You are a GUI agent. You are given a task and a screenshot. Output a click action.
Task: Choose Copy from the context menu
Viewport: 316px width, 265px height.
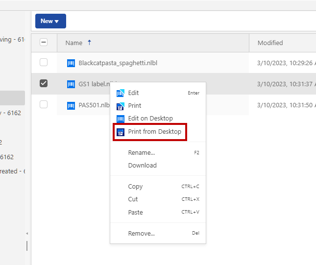pos(135,187)
